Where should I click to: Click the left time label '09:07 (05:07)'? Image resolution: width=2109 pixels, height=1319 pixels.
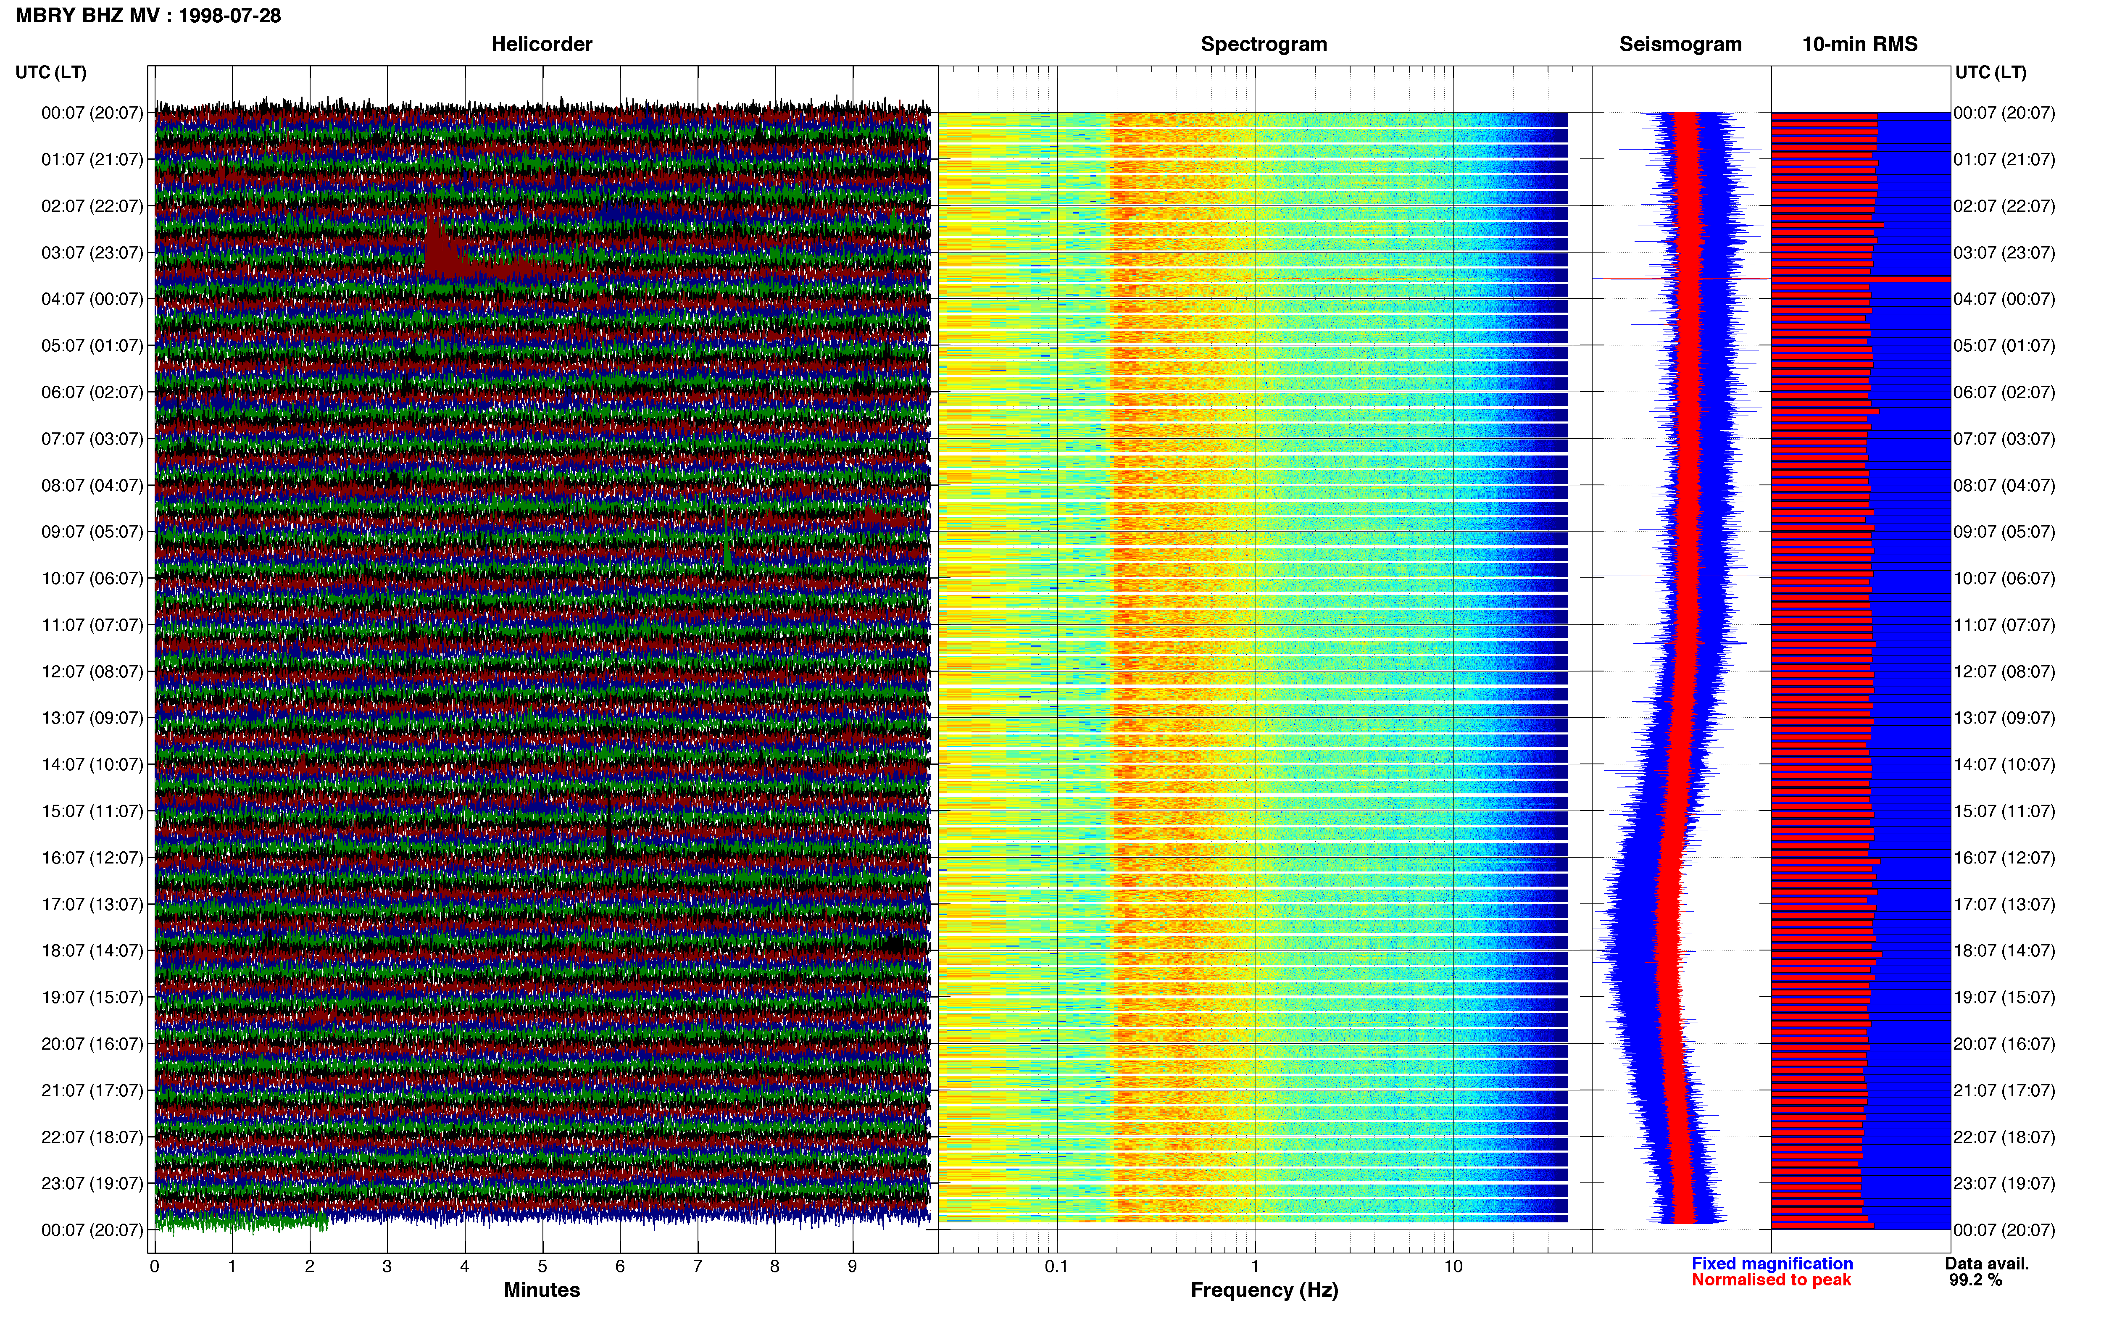(92, 532)
